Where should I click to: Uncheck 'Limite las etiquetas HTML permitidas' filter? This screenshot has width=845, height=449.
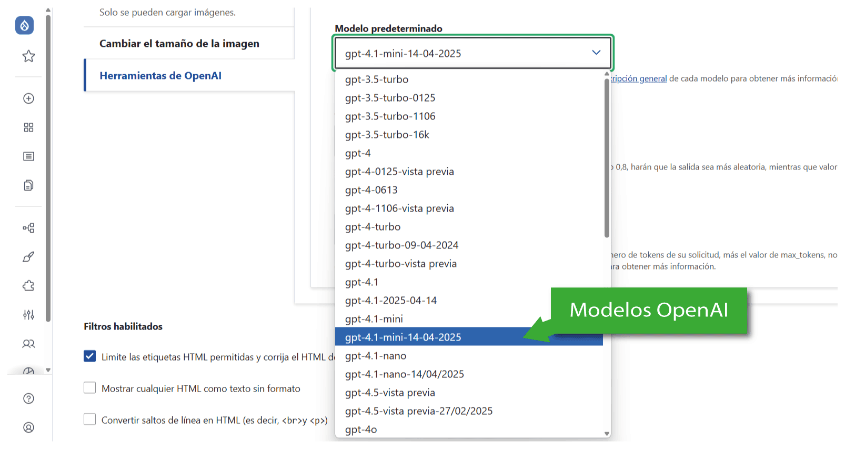[90, 356]
